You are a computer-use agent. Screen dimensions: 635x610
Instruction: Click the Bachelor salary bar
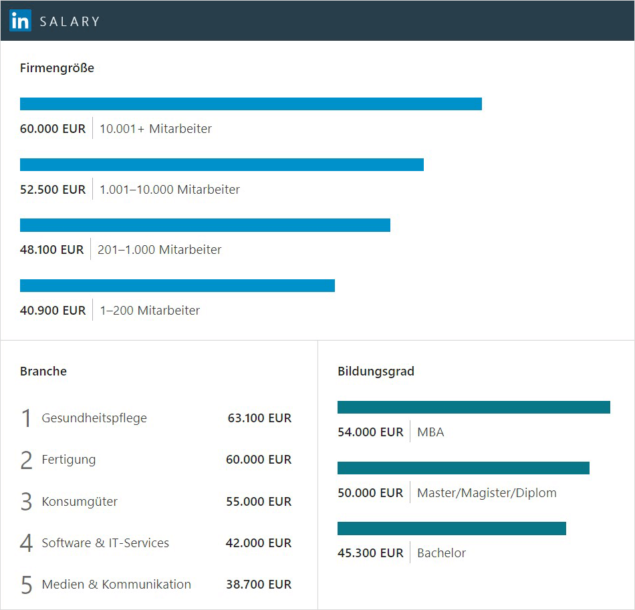[x=451, y=528]
